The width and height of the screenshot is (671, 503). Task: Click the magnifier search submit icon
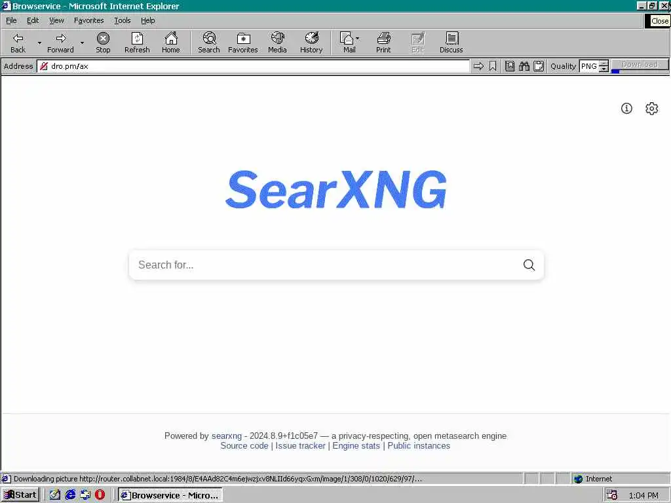coord(529,265)
